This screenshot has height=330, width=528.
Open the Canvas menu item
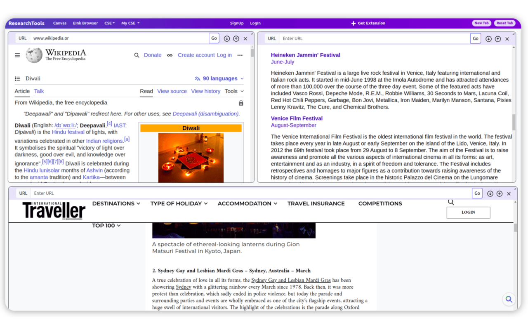60,23
